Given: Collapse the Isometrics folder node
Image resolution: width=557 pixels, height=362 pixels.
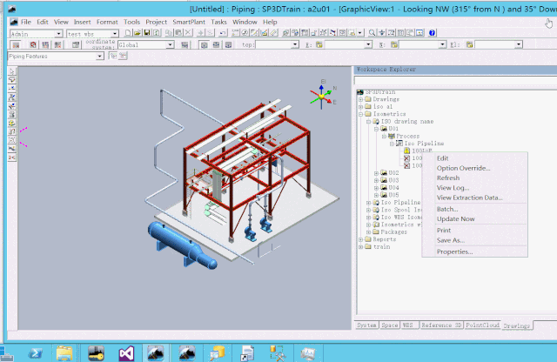Looking at the screenshot, I should tap(360, 114).
